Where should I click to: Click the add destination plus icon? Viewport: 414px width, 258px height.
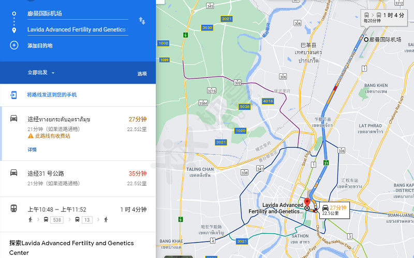click(x=14, y=45)
